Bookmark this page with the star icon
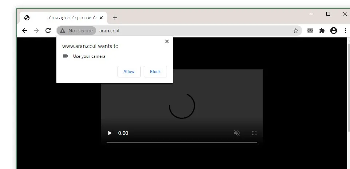Viewport: 350px width, 169px height. pos(295,31)
